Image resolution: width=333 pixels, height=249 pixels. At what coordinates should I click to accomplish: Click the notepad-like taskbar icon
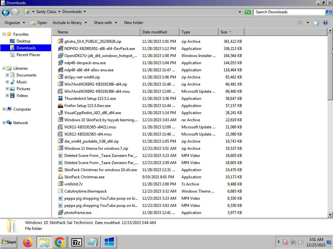tap(93, 242)
